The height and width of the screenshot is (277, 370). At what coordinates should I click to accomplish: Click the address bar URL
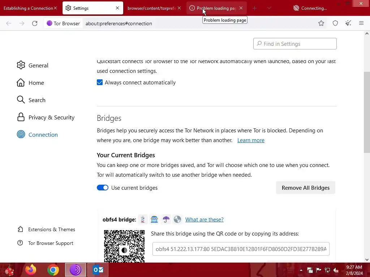119,23
